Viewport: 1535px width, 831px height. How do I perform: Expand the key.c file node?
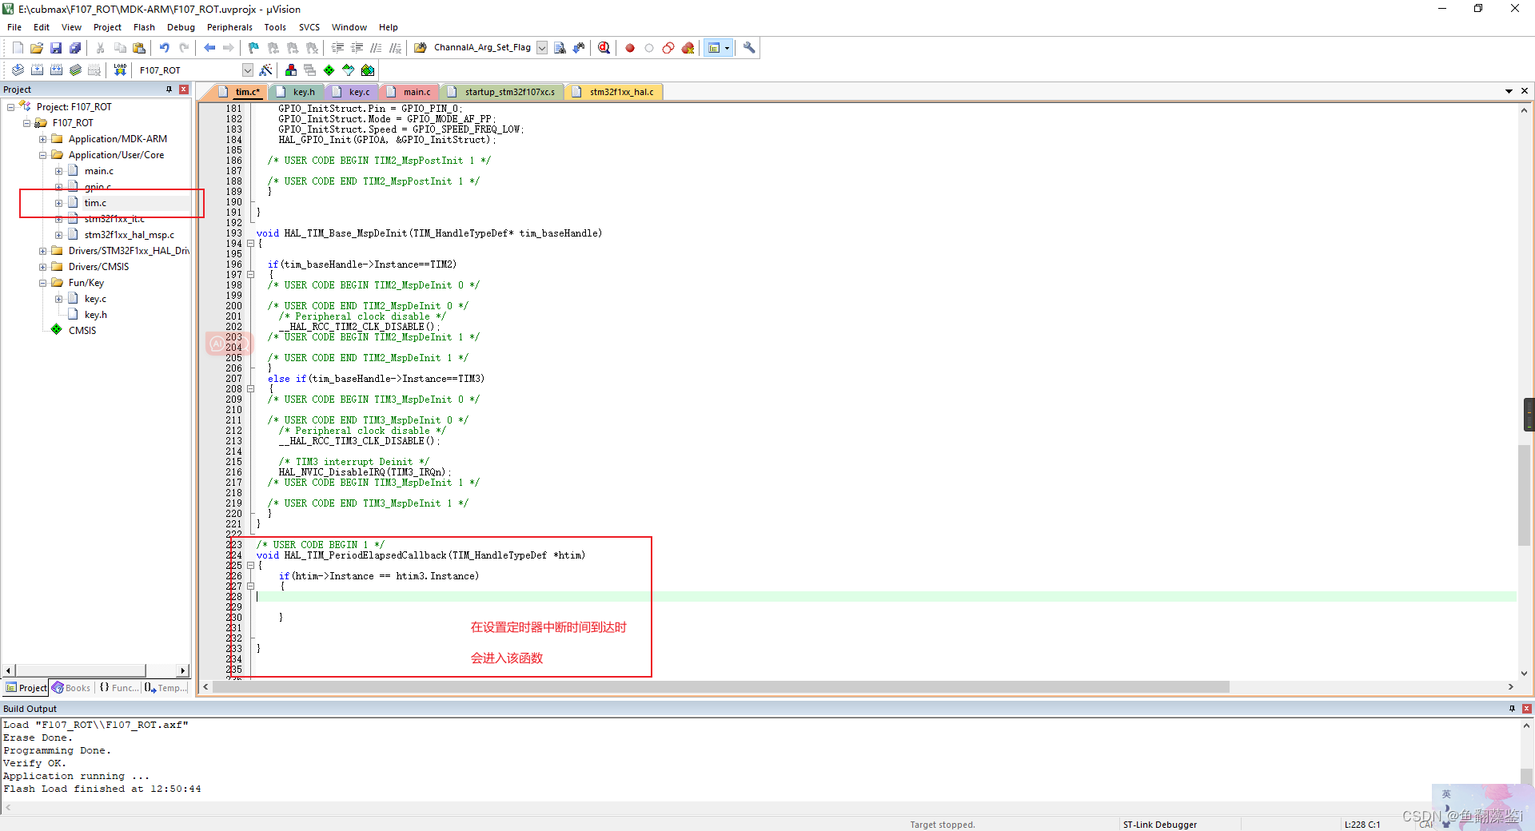coord(58,299)
